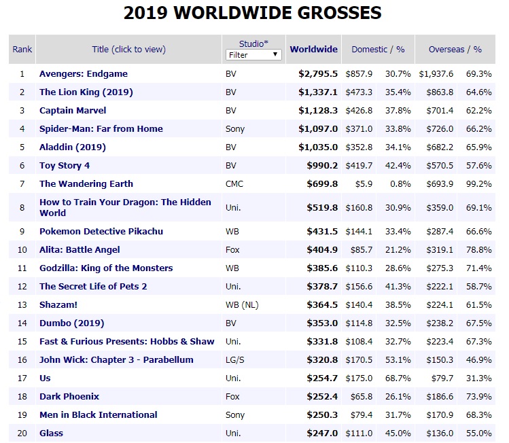Click The Wandering Earth title

(x=86, y=183)
